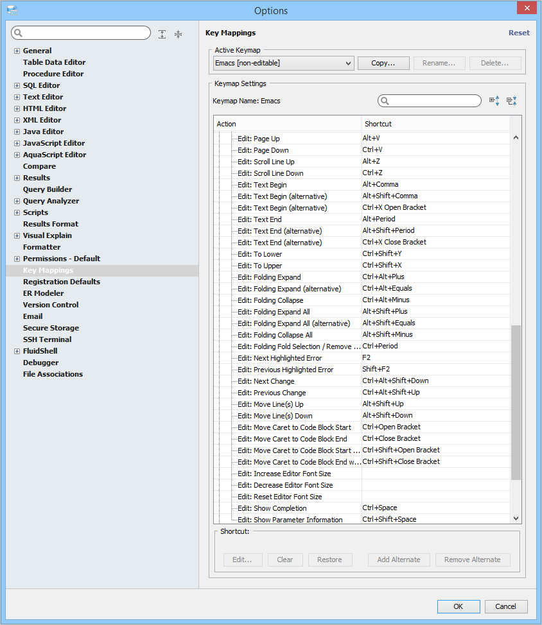The height and width of the screenshot is (625, 542).
Task: Click the Add Alternate button
Action: point(399,560)
